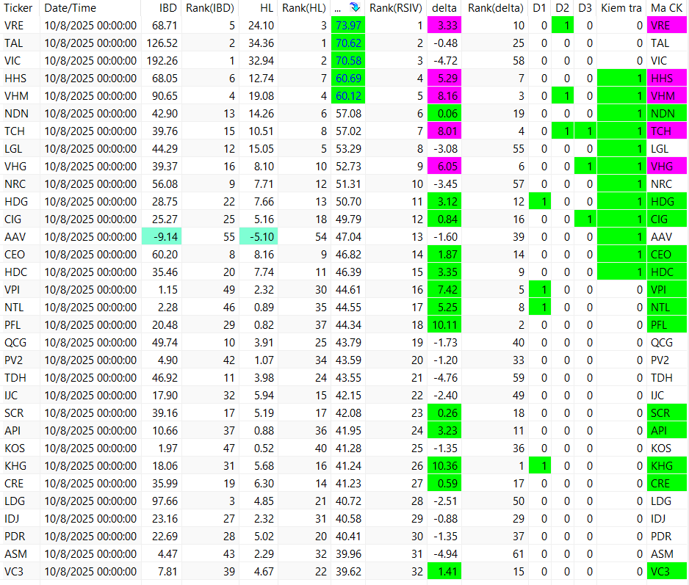This screenshot has height=585, width=689.
Task: Click the HL column header
Action: point(267,8)
